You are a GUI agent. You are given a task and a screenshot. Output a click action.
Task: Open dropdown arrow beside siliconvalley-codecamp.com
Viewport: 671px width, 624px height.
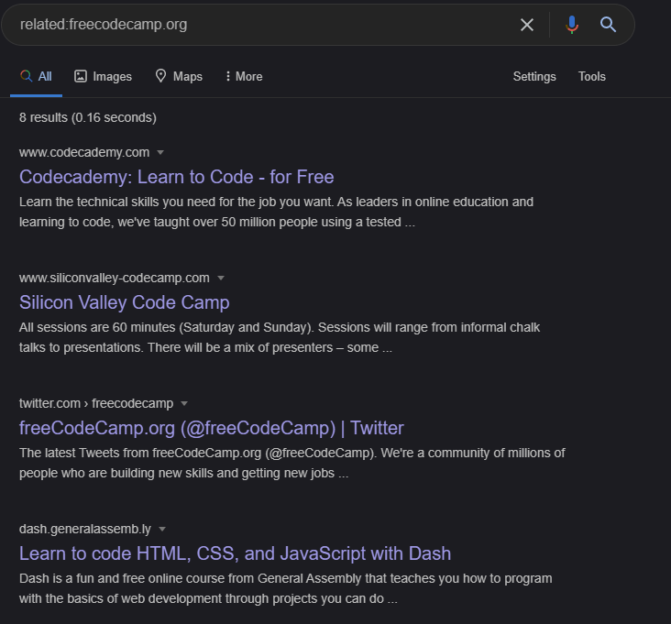coord(221,278)
